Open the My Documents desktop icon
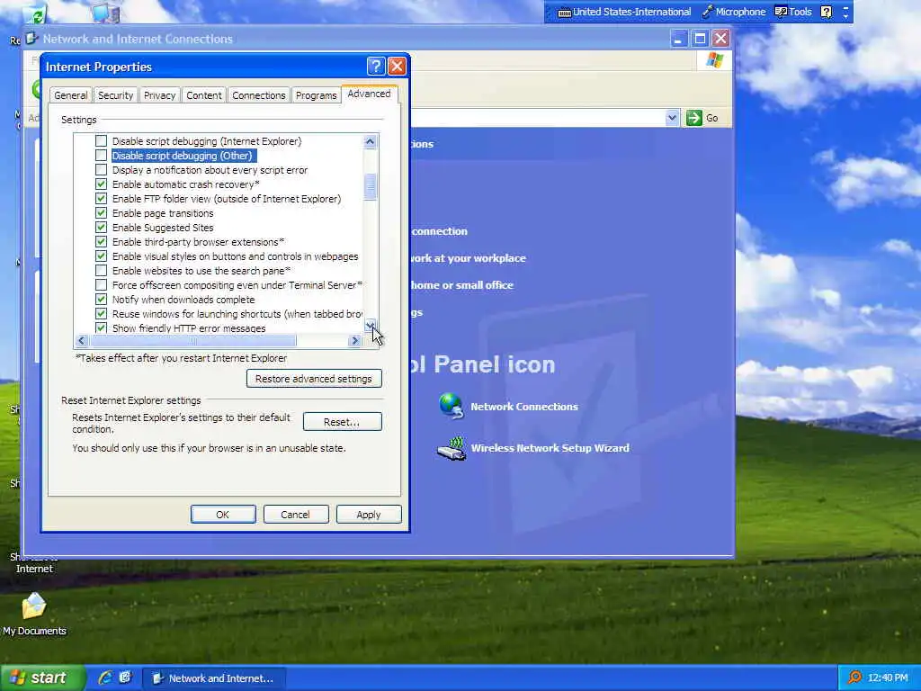The image size is (921, 691). coord(34,606)
